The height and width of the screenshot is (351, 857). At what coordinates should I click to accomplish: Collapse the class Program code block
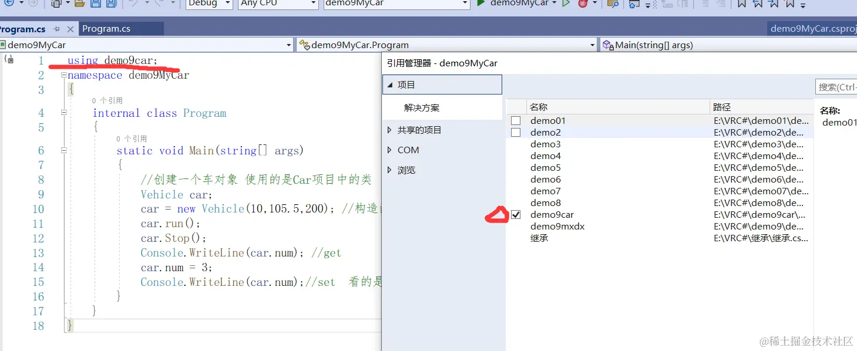(x=64, y=113)
